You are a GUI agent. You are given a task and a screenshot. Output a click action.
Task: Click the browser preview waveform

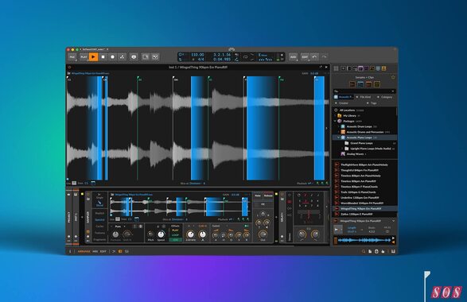point(364,240)
